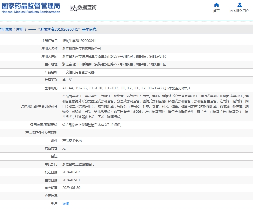Click approval department 浙江省药品监督管理局
This screenshot has width=253, height=209.
78,165
